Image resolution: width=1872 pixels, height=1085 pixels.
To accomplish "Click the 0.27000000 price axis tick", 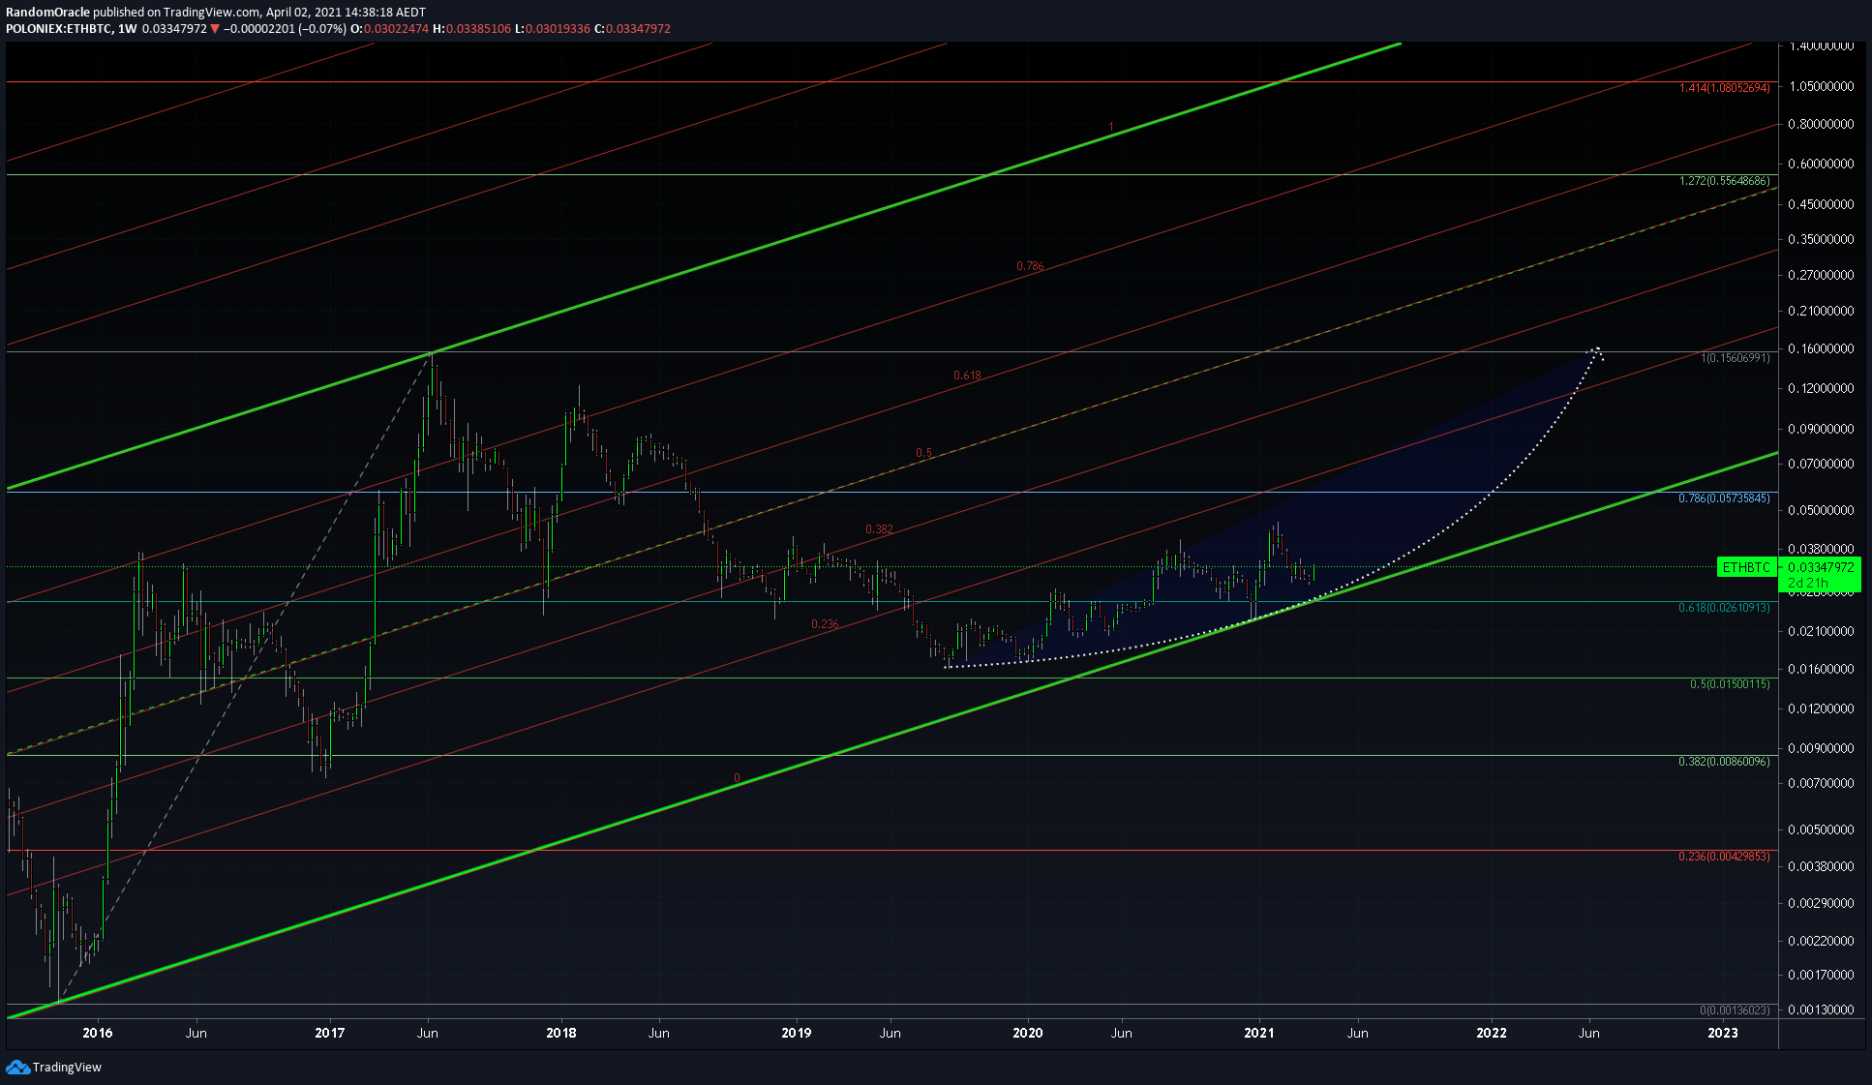I will [x=1822, y=275].
